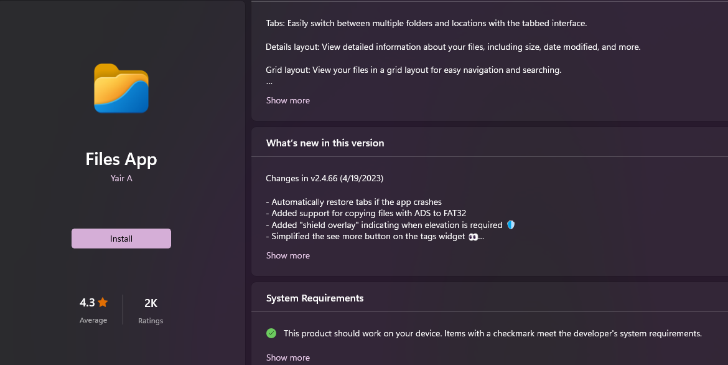
Task: Click the orange rating star icon
Action: pyautogui.click(x=103, y=303)
